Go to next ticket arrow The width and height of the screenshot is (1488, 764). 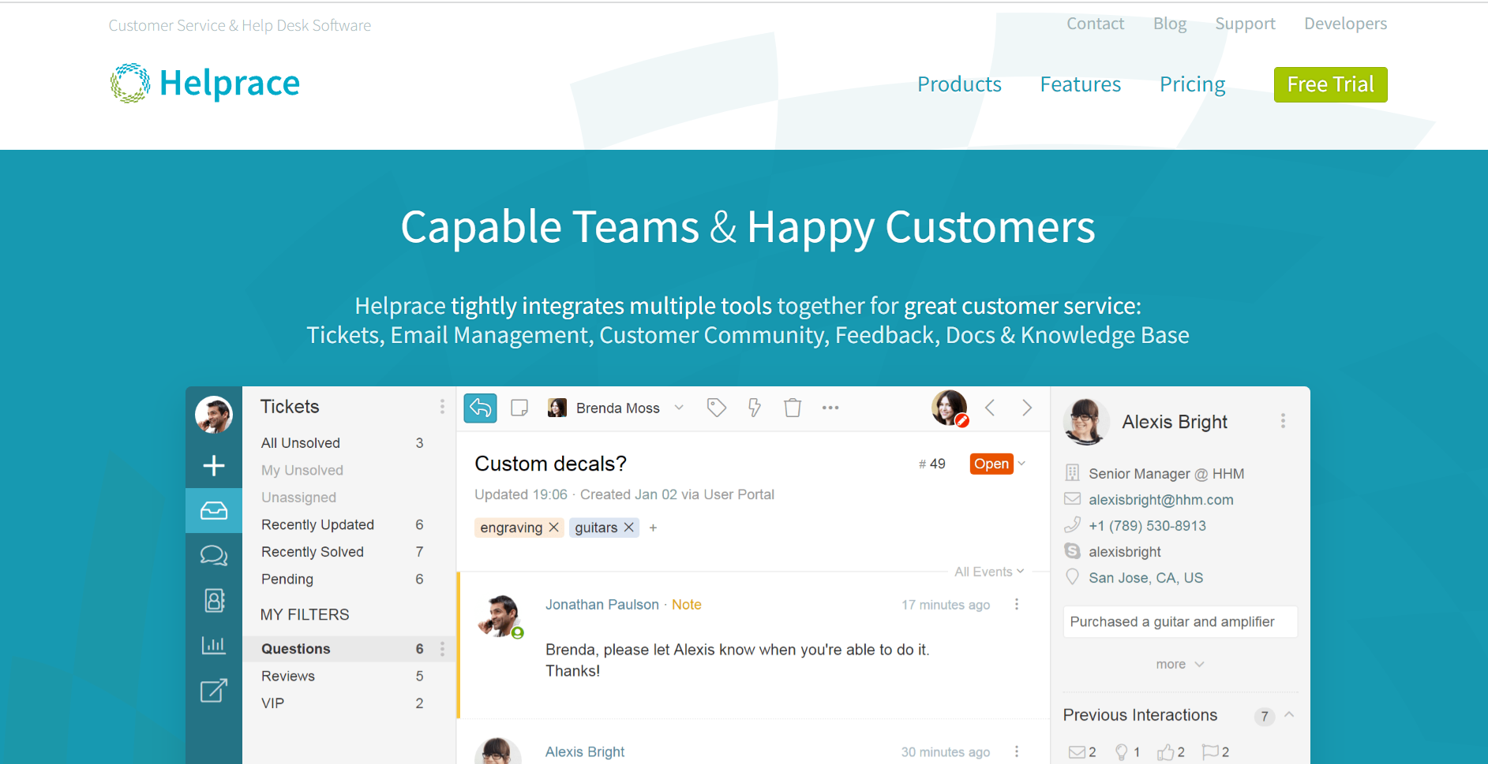tap(1027, 408)
